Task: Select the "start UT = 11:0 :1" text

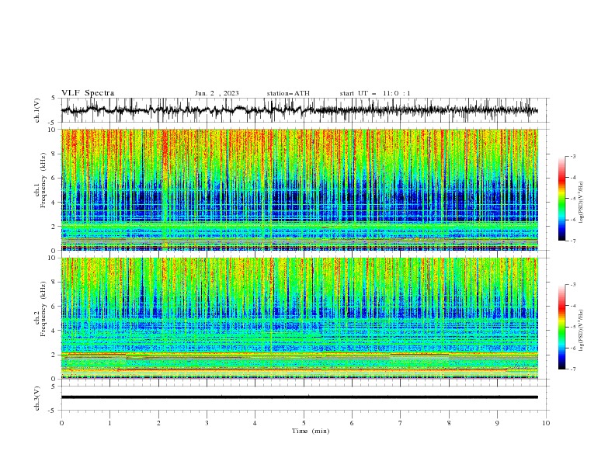Action: pyautogui.click(x=375, y=93)
